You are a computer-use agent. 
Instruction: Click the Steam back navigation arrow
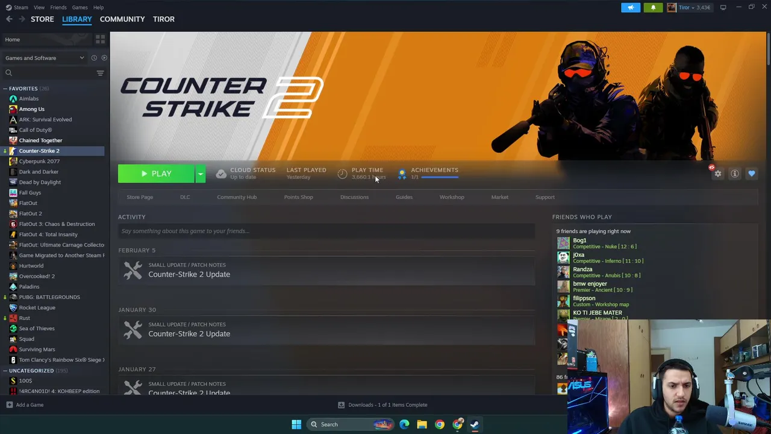tap(9, 19)
